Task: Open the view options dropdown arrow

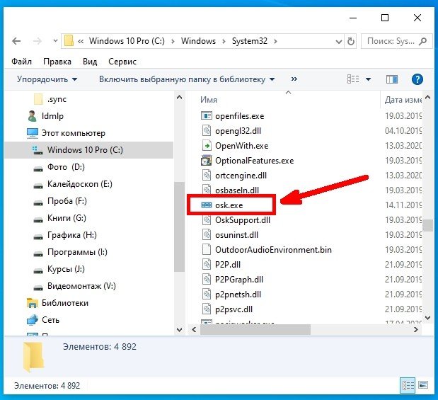Action: (369, 79)
